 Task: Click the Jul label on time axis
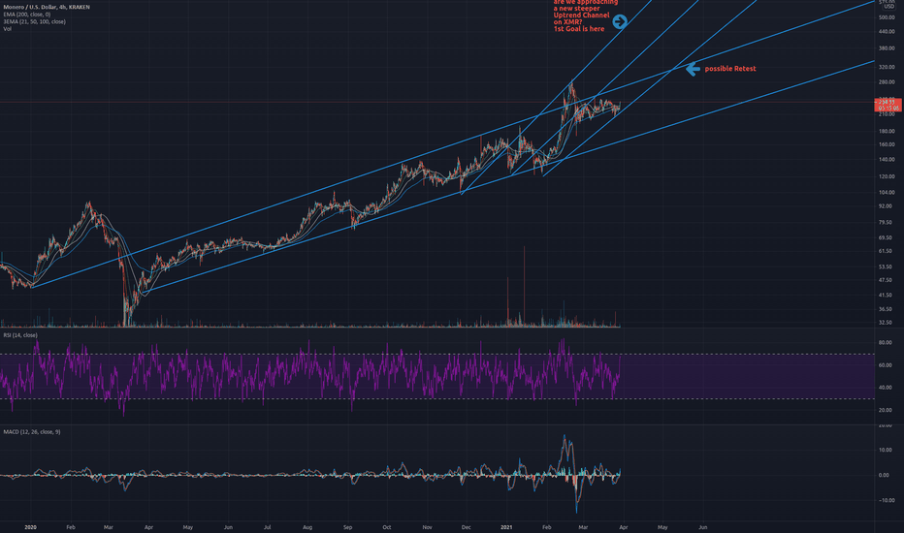(x=268, y=527)
